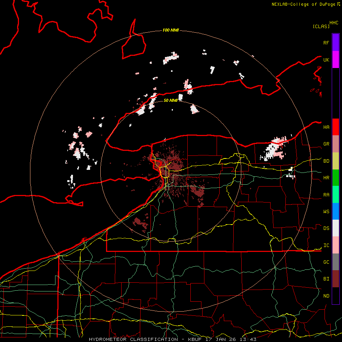This screenshot has height=342, width=342.
Task: Click the RA legend label
Action: click(x=326, y=195)
